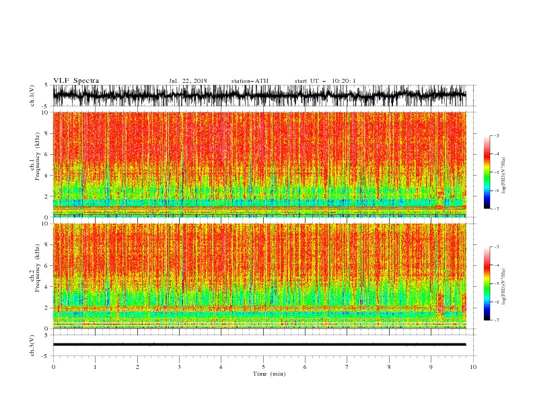Click the "Time (min)" axis label

coord(269,374)
